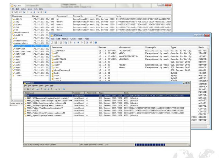This screenshot has height=158, width=221.
Task: Sort by Hash column in back window
Action: [143, 16]
